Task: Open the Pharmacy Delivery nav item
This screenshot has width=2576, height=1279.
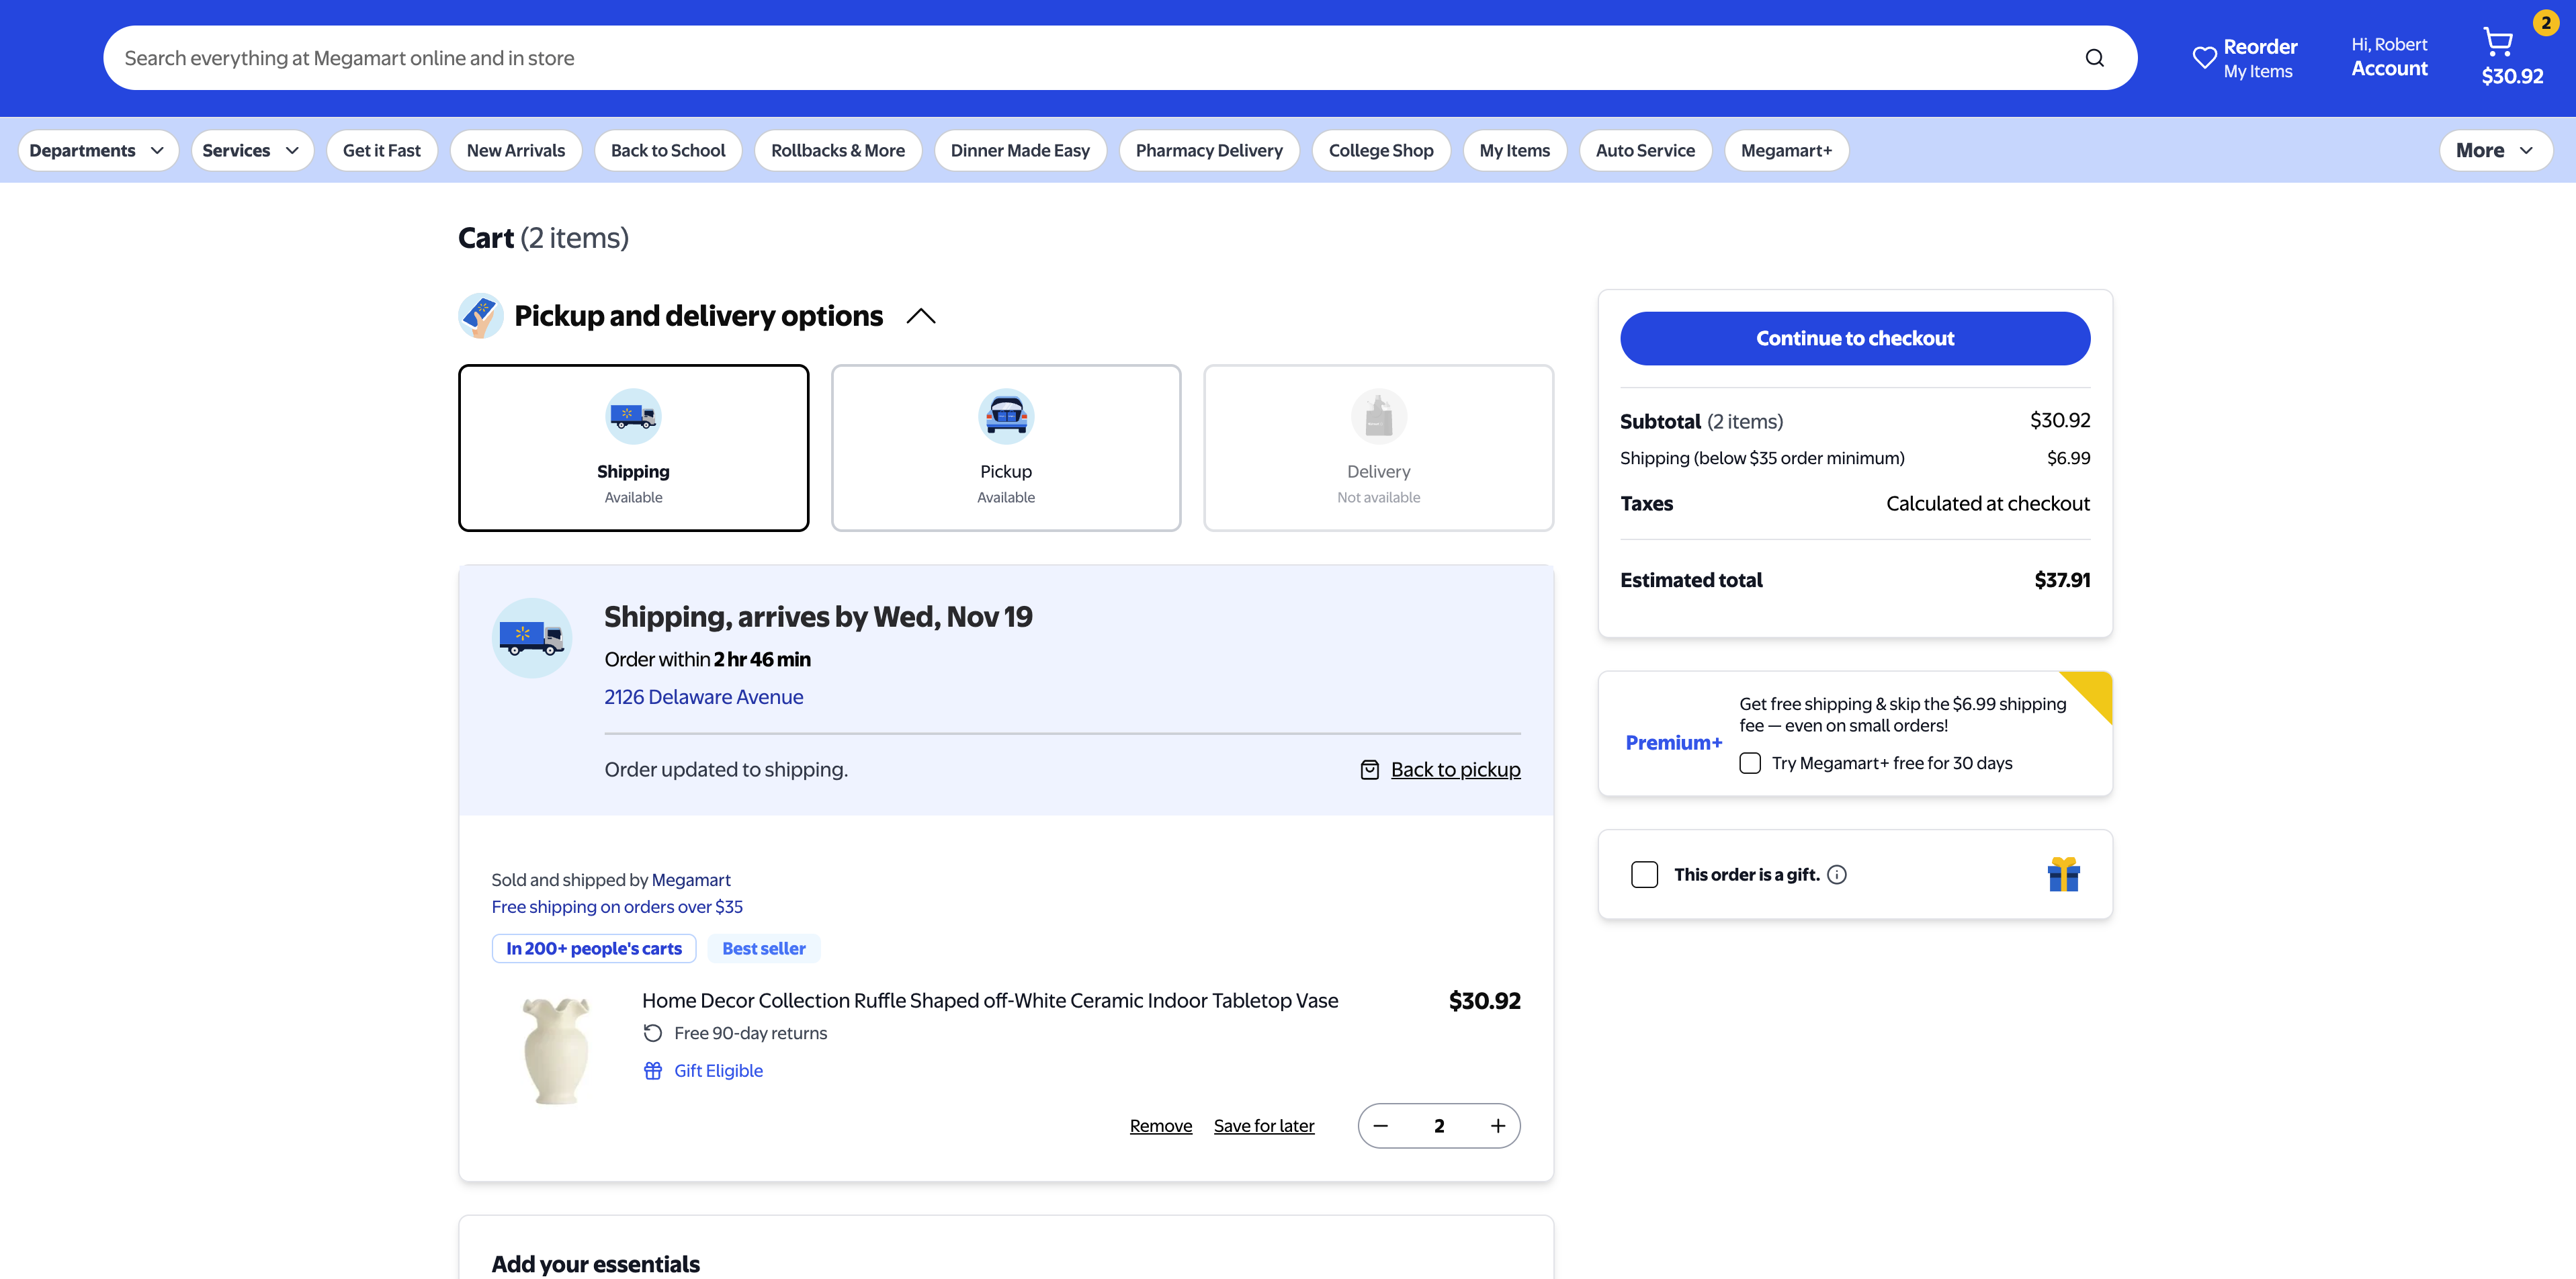Action: pos(1208,151)
